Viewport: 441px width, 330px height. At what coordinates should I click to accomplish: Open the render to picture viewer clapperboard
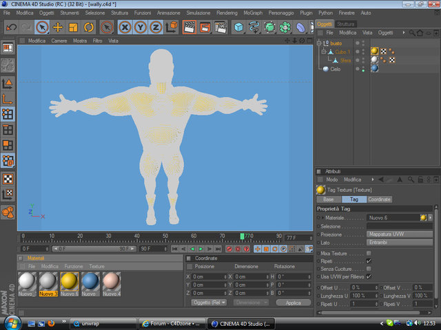click(205, 27)
